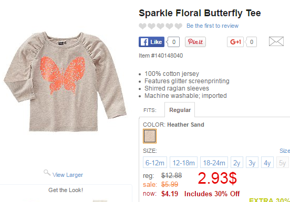Open the Regular fits tab
This screenshot has width=290, height=202.
point(180,110)
